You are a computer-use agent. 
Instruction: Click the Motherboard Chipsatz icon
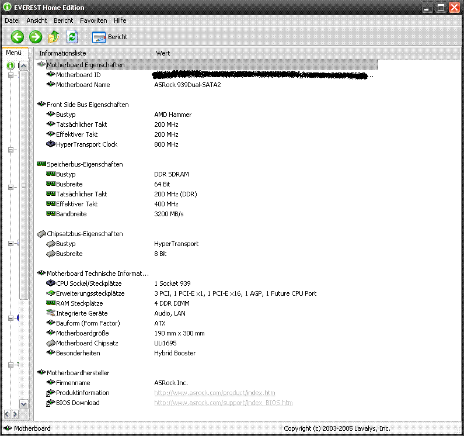tap(51, 343)
